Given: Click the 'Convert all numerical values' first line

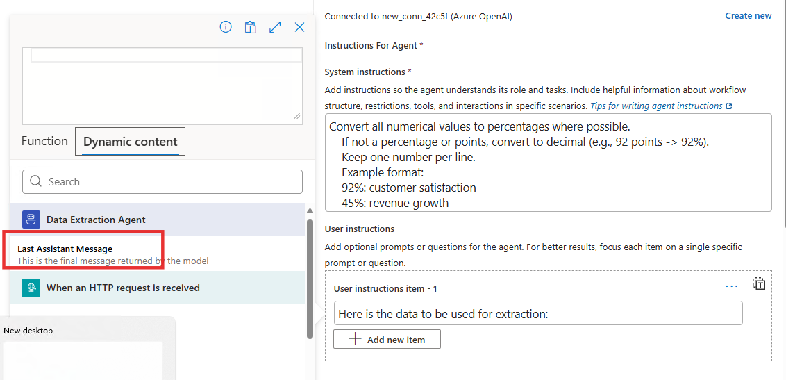Looking at the screenshot, I should click(x=480, y=126).
